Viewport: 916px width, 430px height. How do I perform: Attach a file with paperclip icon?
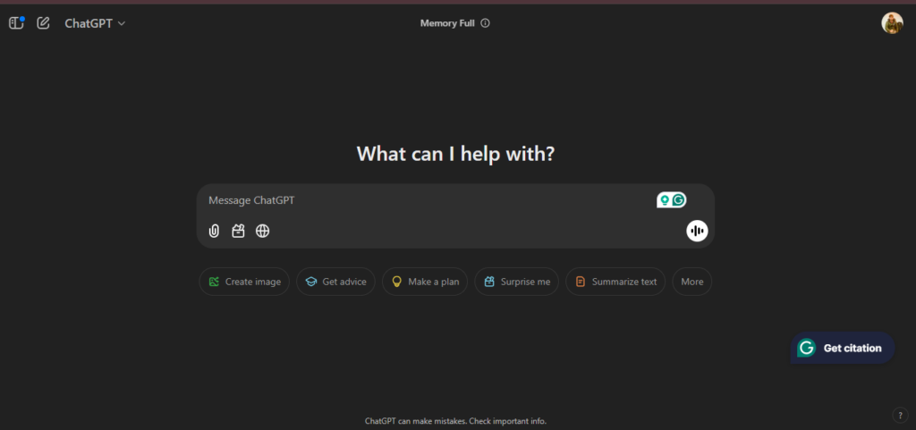(214, 231)
